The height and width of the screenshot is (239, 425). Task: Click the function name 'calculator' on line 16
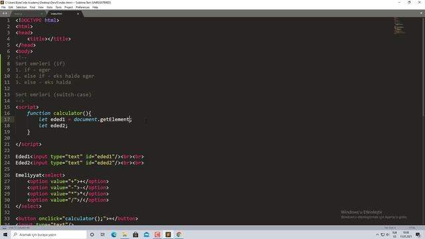click(x=68, y=114)
